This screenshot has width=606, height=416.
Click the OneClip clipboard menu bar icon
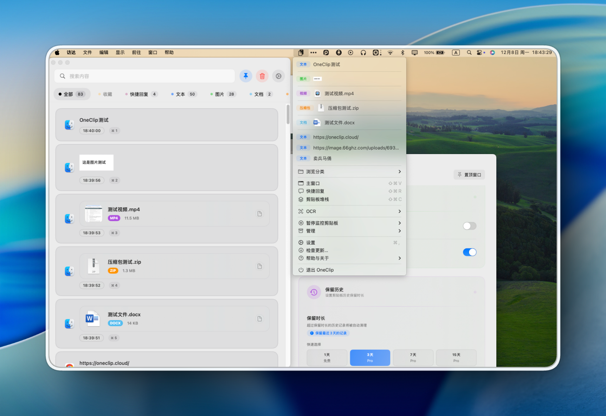pos(301,52)
